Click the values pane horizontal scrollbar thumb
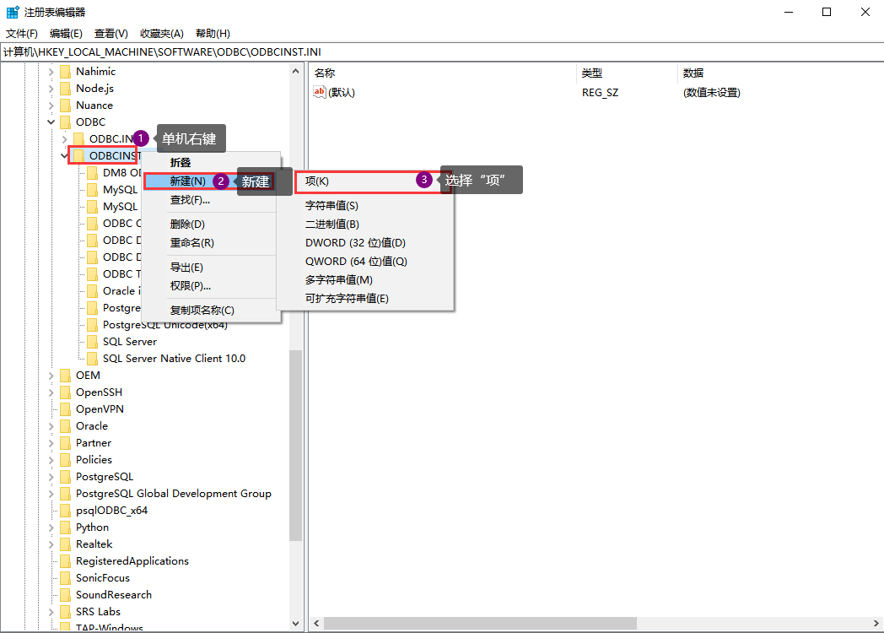 tap(480, 624)
